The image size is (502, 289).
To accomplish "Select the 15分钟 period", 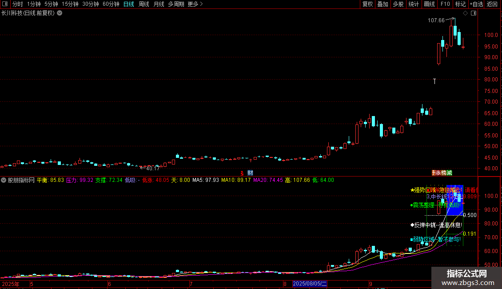I will (x=70, y=4).
